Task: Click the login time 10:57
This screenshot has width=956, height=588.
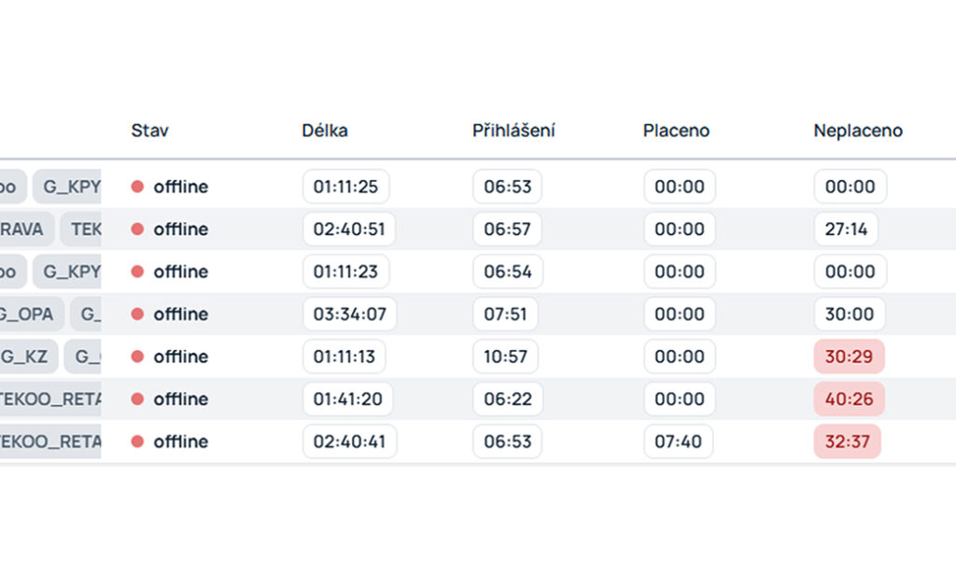Action: point(505,357)
